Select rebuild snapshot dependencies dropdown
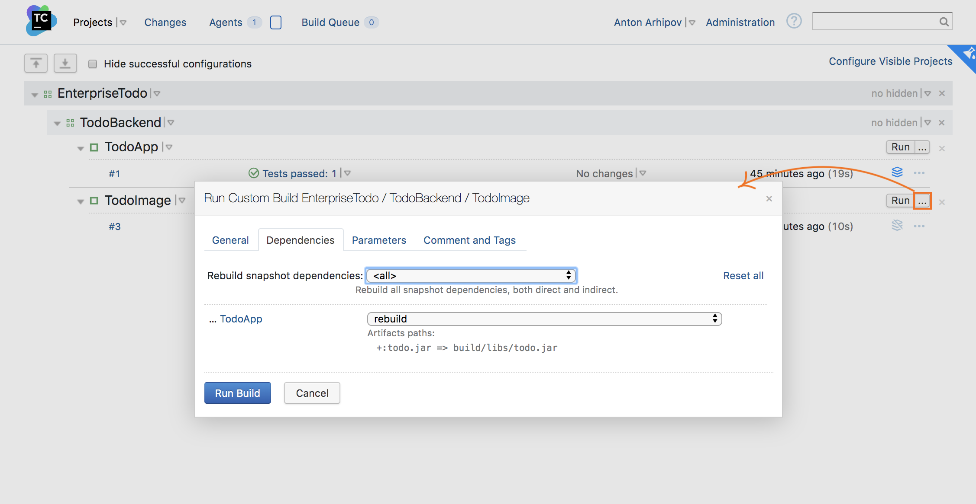 [x=471, y=275]
